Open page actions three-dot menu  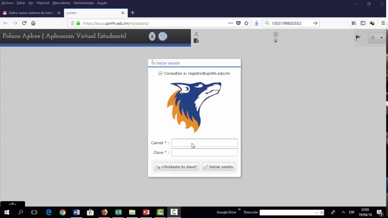[x=230, y=23]
